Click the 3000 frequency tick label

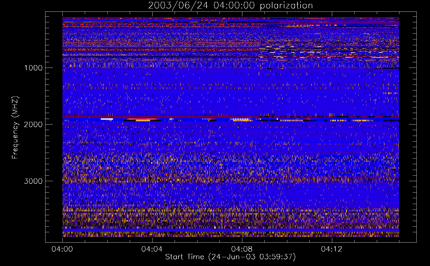coord(33,181)
